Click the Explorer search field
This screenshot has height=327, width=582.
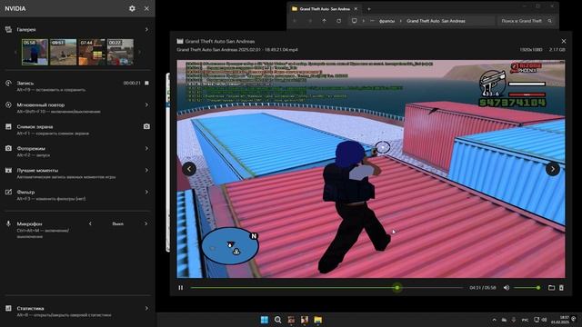527,21
